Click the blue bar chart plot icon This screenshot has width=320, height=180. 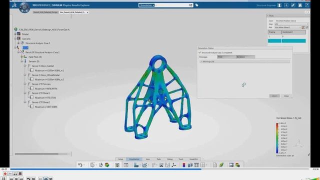pyautogui.click(x=136, y=165)
